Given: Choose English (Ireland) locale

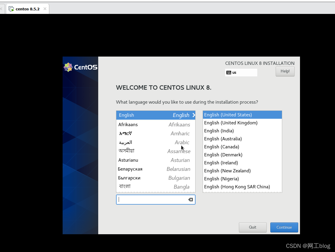Looking at the screenshot, I should point(242,163).
